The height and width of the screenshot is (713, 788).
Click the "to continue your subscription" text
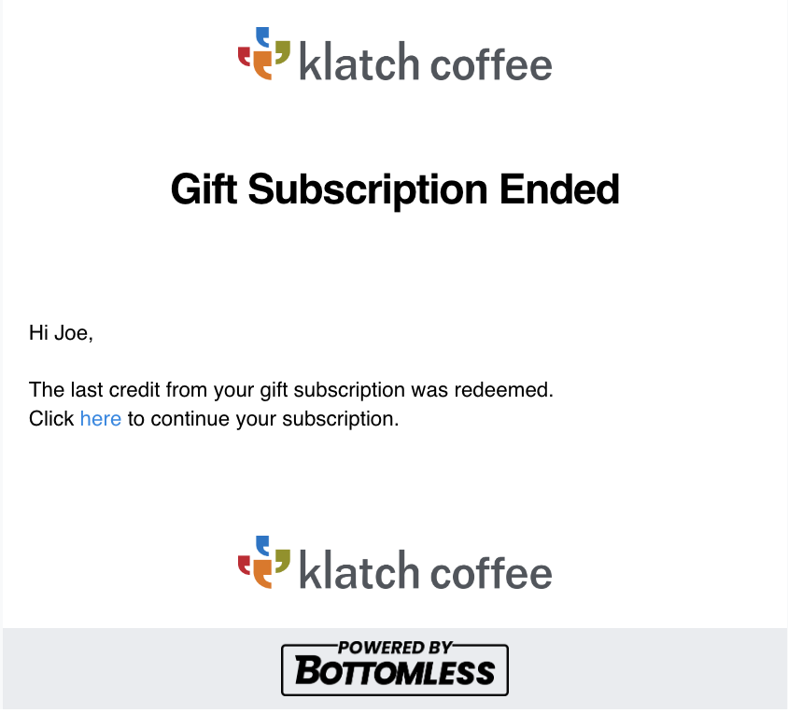263,418
